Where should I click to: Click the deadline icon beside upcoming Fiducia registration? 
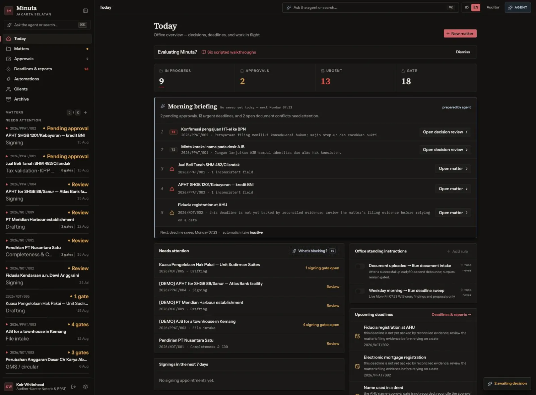click(x=357, y=336)
